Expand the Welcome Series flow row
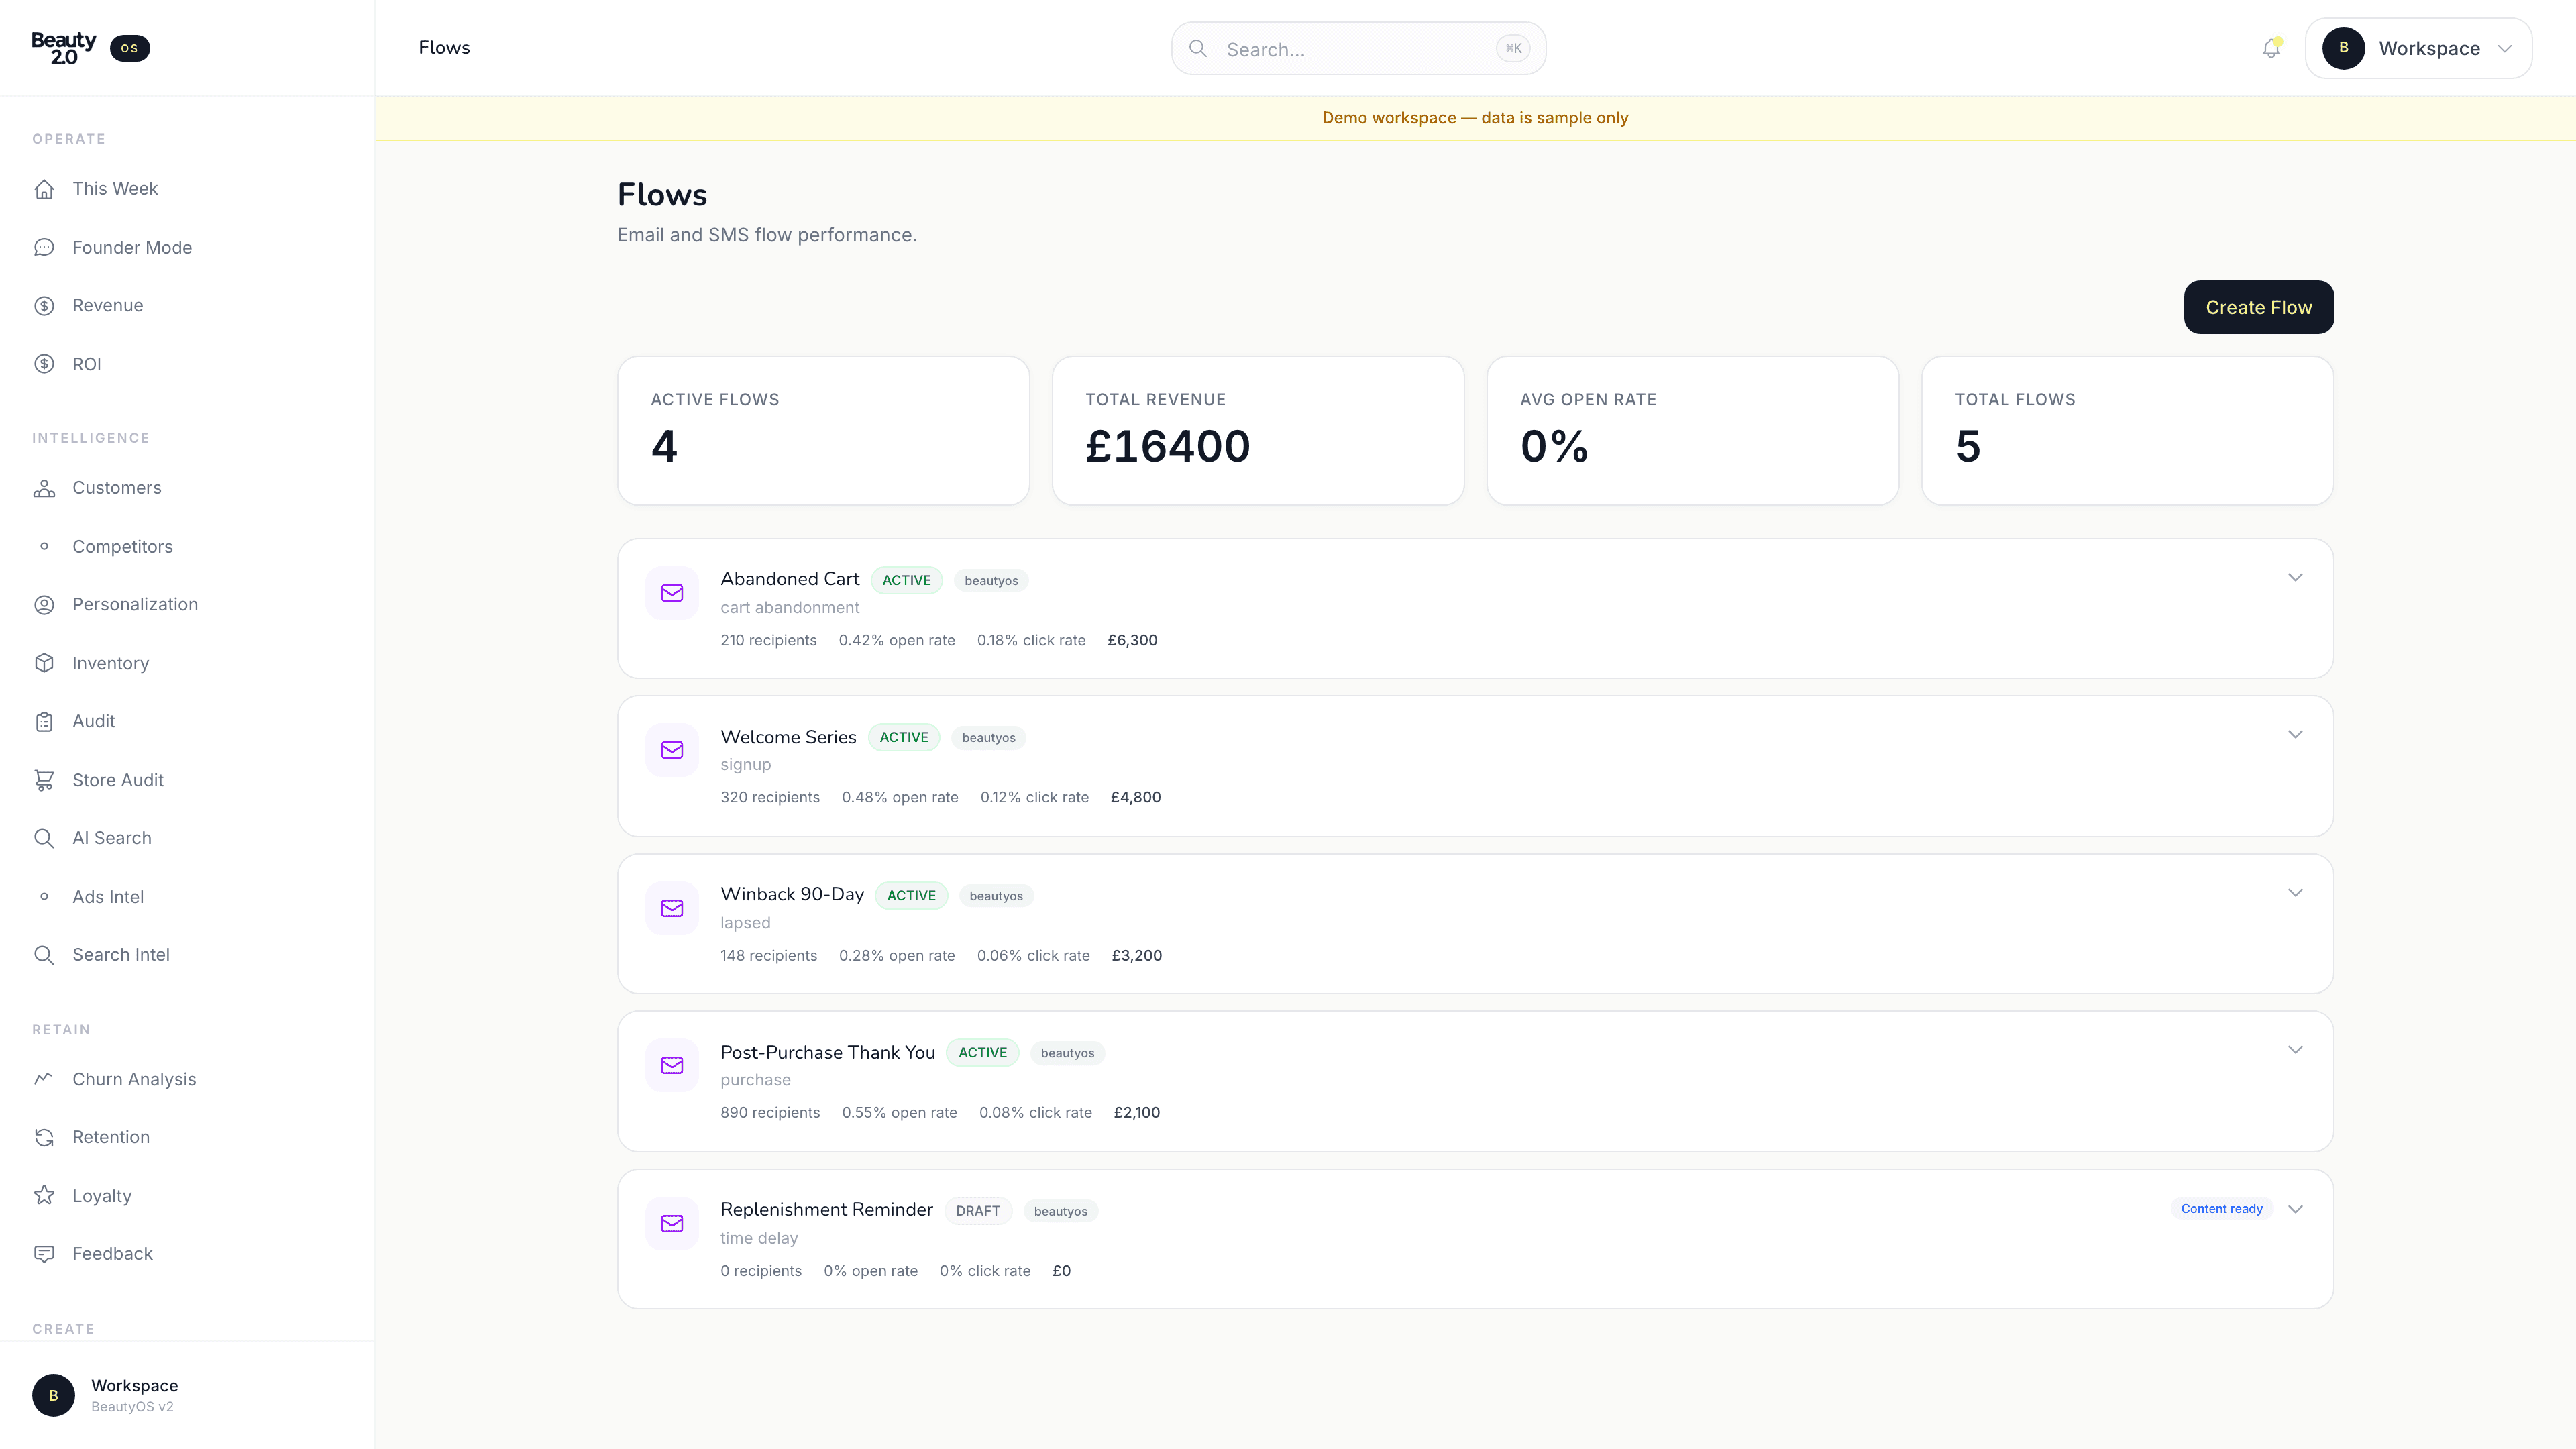The width and height of the screenshot is (2576, 1449). point(2295,734)
